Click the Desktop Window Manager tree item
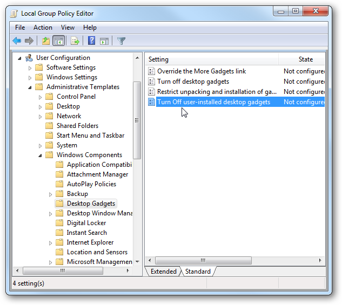The width and height of the screenshot is (342, 305). point(99,213)
